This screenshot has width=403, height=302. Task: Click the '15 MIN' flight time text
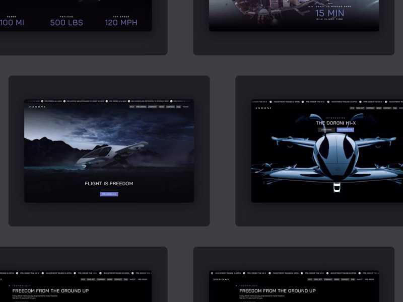click(329, 13)
